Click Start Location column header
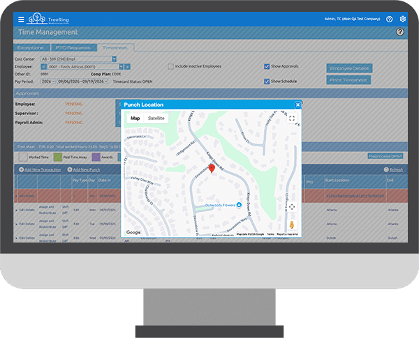 pyautogui.click(x=337, y=180)
